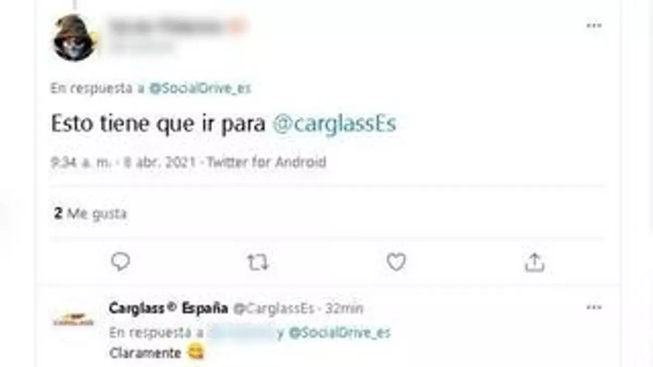Screen dimensions: 653x367
Task: Open the share tweet icon
Action: (534, 262)
